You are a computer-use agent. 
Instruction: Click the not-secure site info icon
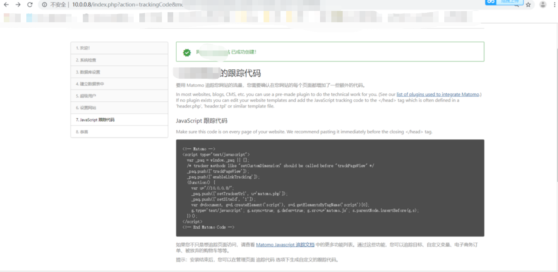pos(44,5)
